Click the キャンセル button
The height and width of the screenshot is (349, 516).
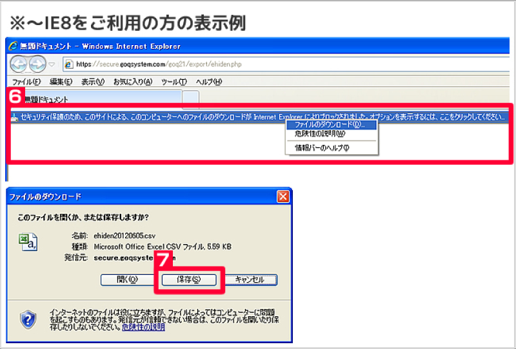coord(250,279)
